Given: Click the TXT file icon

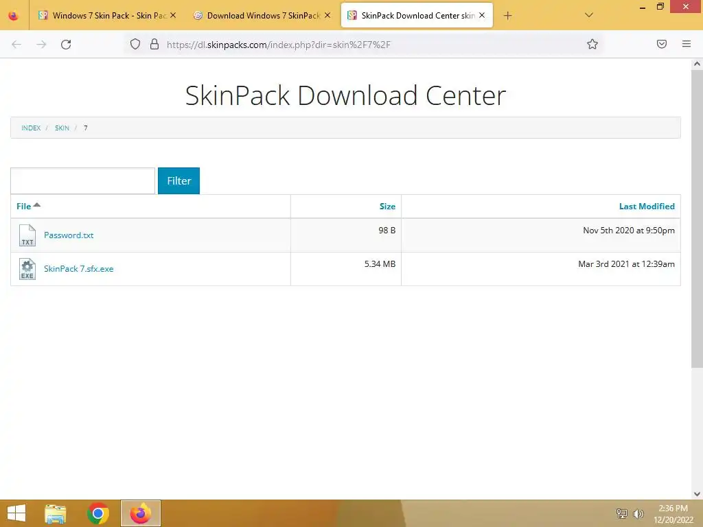Looking at the screenshot, I should tap(27, 236).
